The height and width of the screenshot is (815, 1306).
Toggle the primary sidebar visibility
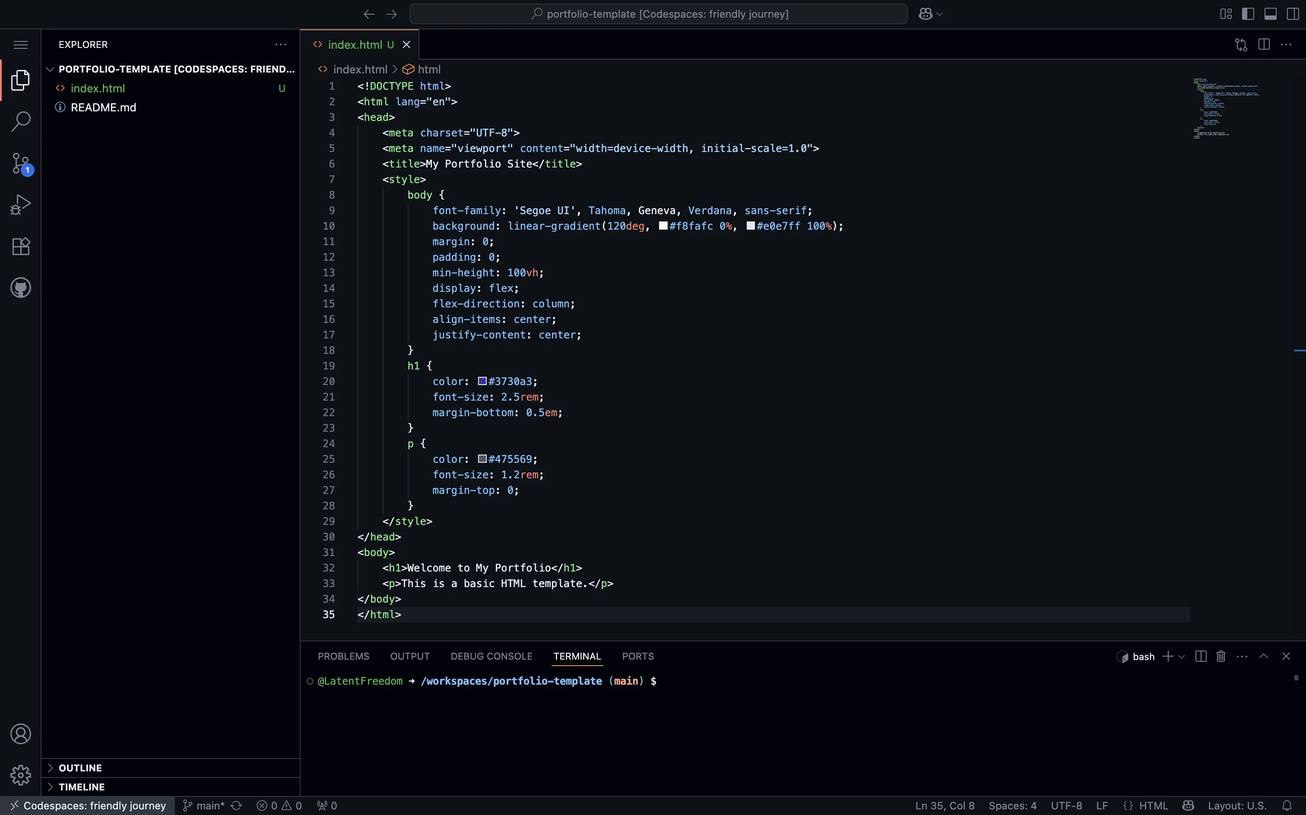click(1247, 13)
